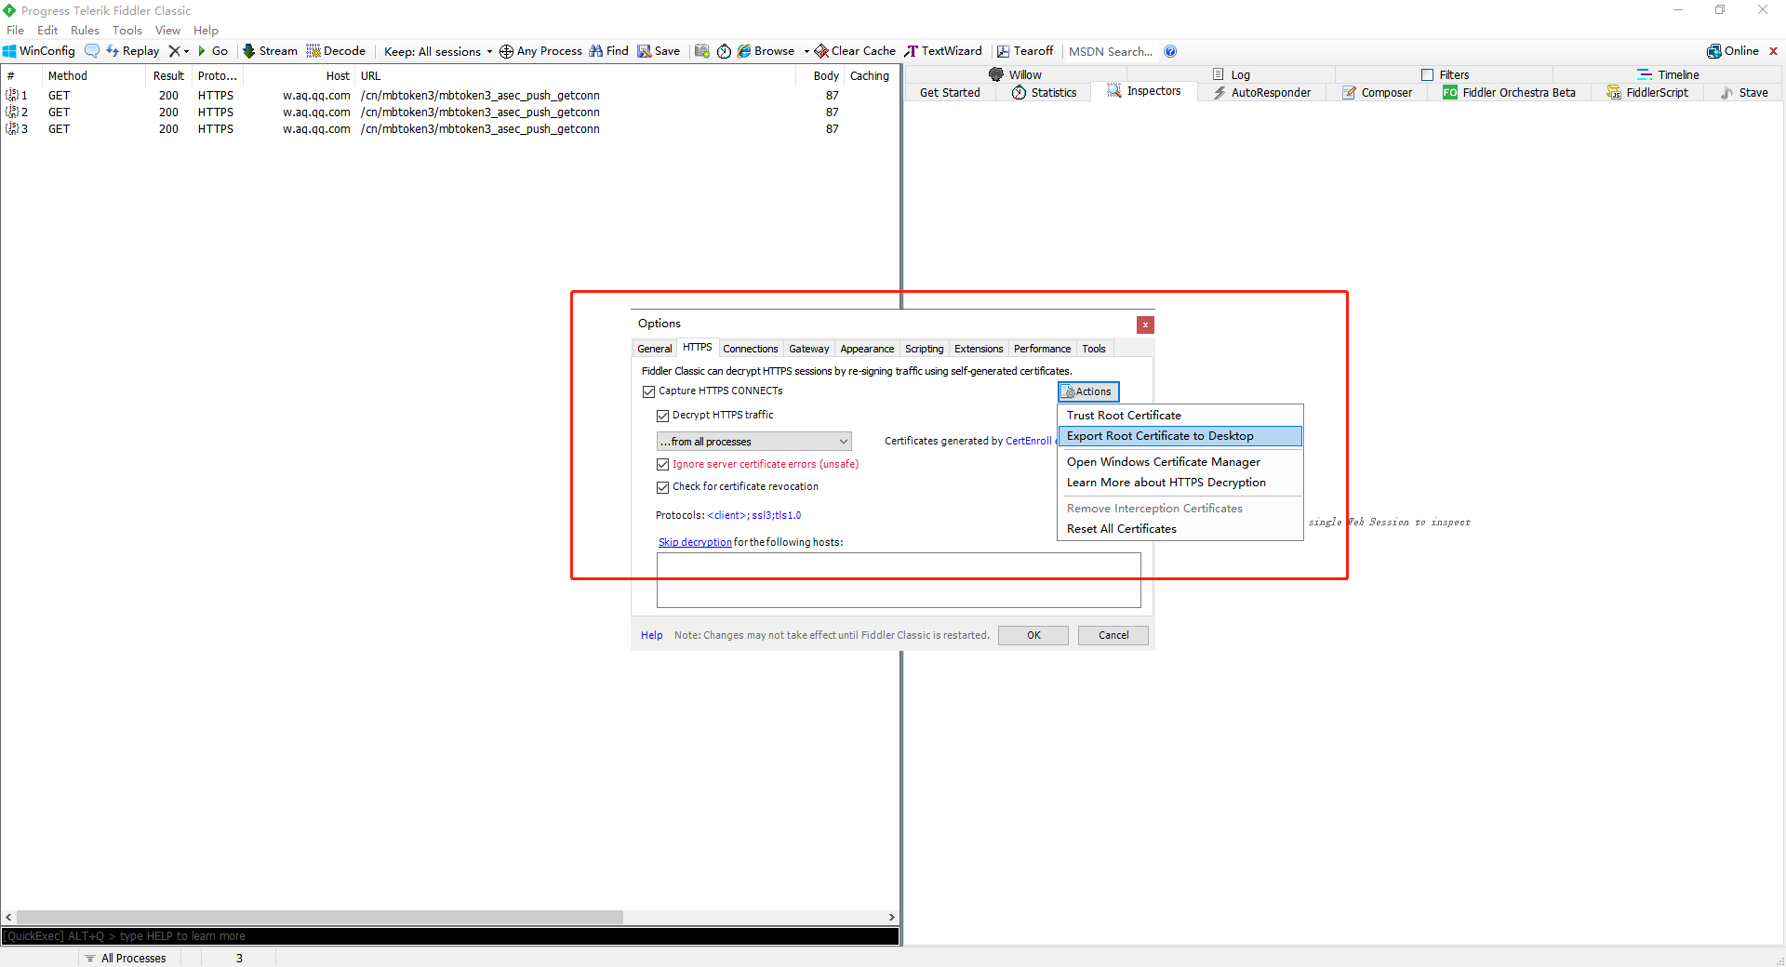Click the Go resume button
The image size is (1786, 967).
(x=213, y=51)
